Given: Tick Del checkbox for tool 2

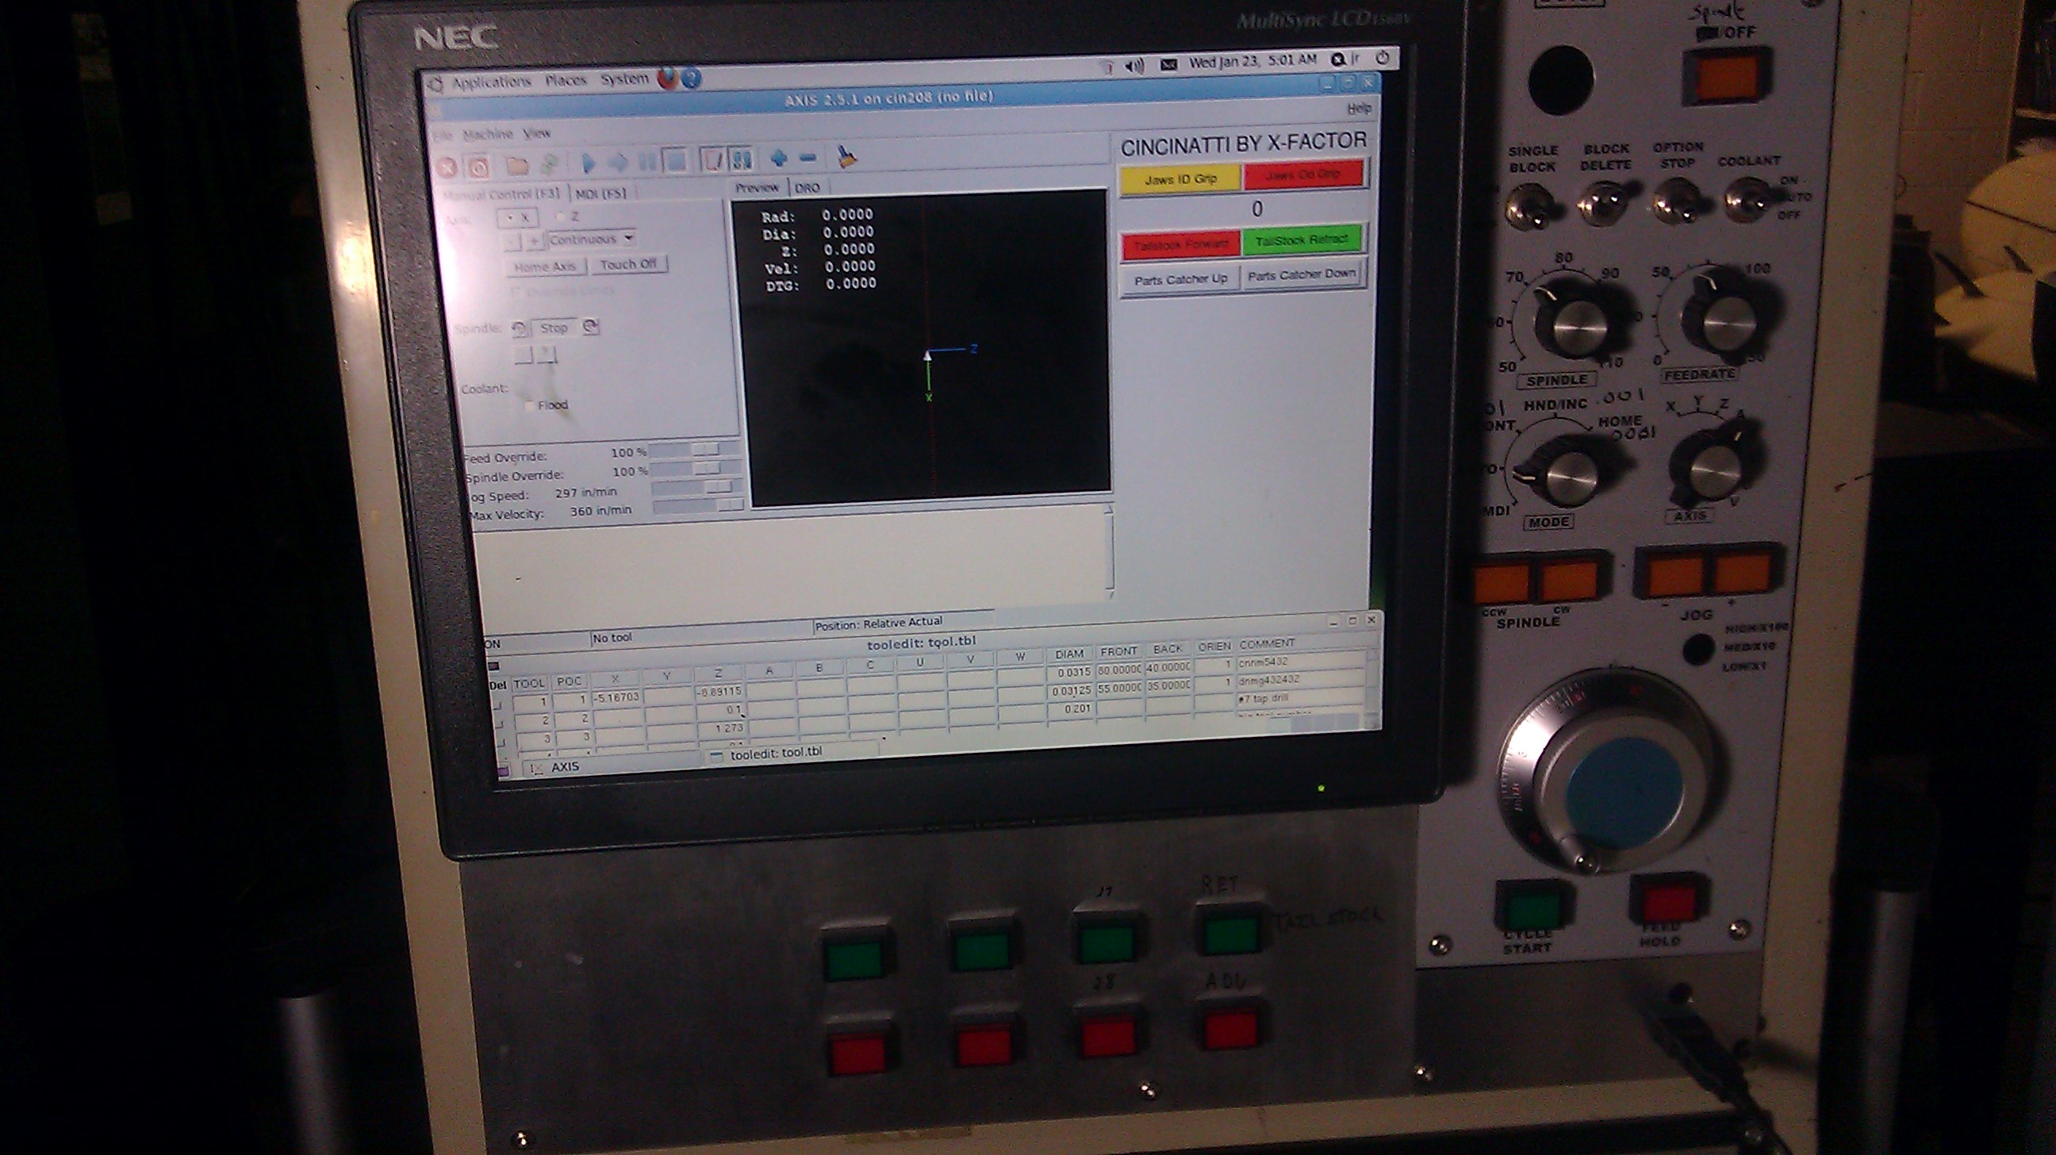Looking at the screenshot, I should tap(499, 723).
